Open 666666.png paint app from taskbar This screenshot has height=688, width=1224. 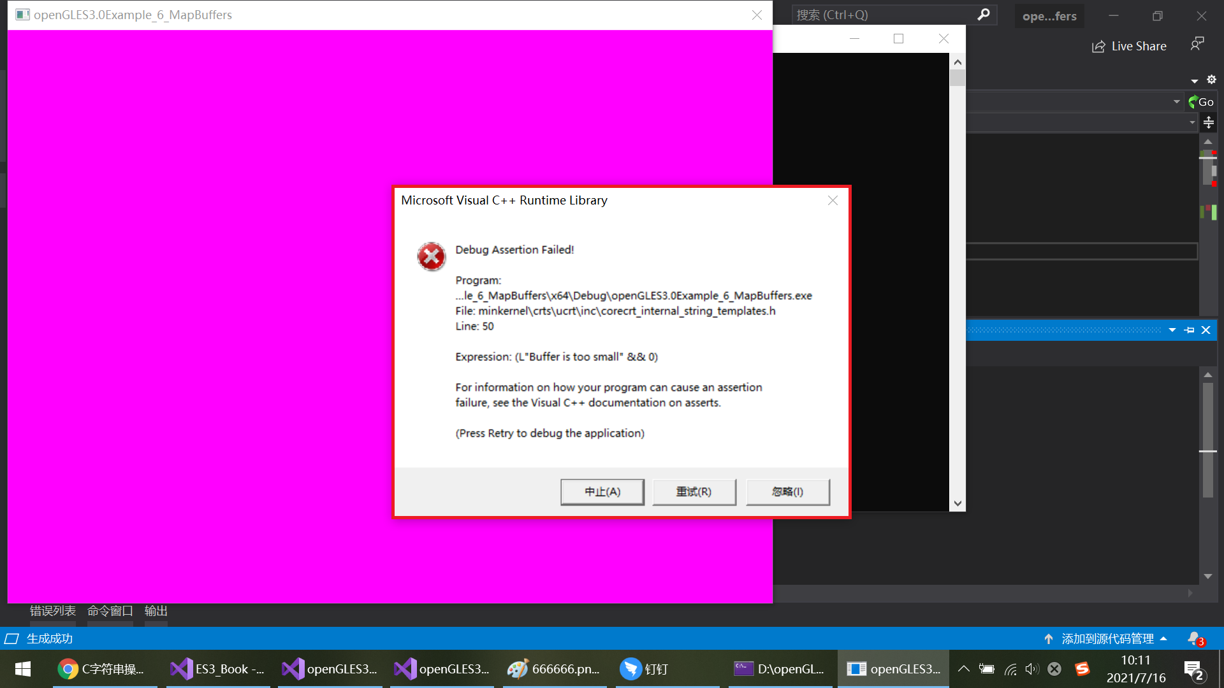pos(555,669)
